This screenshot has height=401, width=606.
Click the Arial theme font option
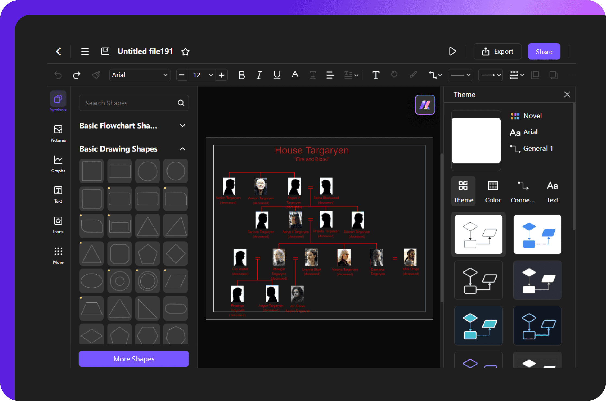tap(524, 132)
